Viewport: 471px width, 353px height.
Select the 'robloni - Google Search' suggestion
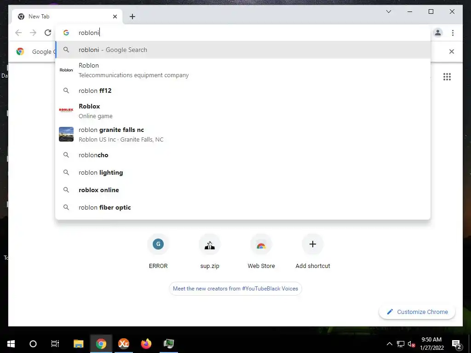point(243,50)
